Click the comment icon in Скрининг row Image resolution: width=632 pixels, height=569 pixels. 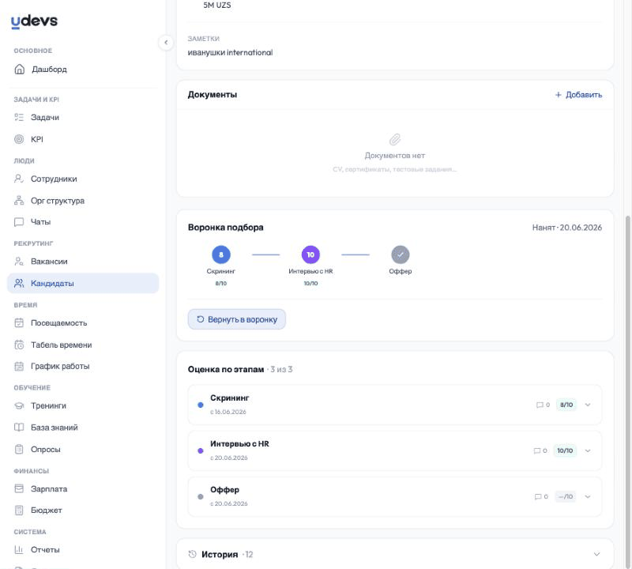coord(540,405)
